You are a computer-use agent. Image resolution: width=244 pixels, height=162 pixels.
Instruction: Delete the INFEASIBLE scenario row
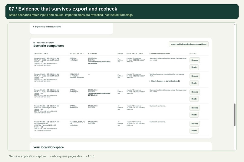click(x=194, y=83)
